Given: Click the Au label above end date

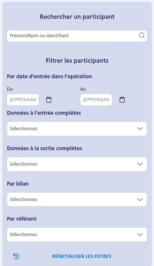Looking at the screenshot, I should [83, 89].
